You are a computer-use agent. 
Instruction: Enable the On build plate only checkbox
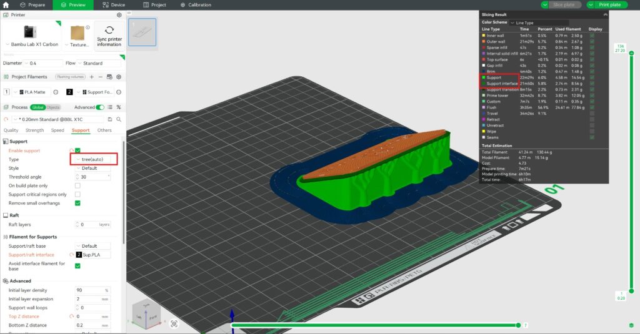77,185
